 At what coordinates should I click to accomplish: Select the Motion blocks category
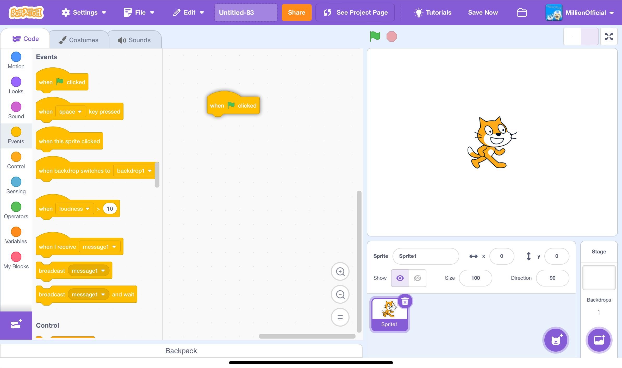point(16,60)
